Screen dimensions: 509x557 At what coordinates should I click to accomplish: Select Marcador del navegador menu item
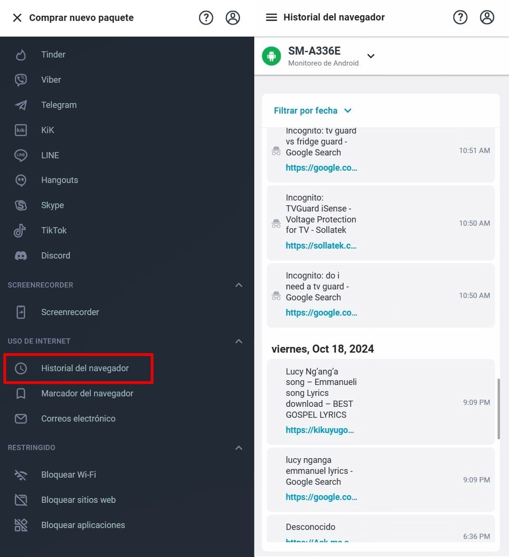(87, 394)
